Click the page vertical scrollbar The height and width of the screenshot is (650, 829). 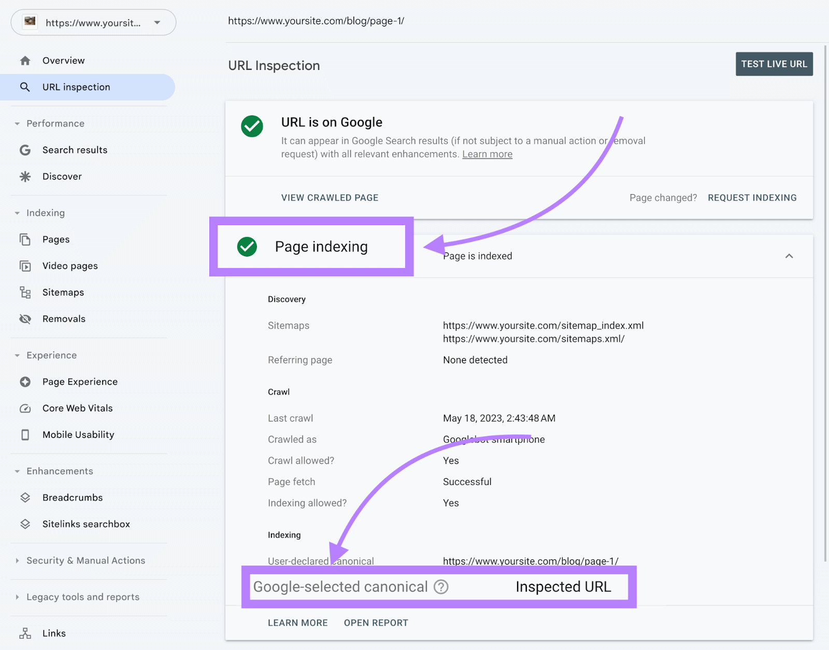[826, 303]
